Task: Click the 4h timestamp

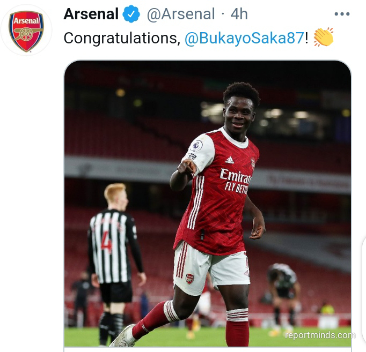Action: coord(239,14)
